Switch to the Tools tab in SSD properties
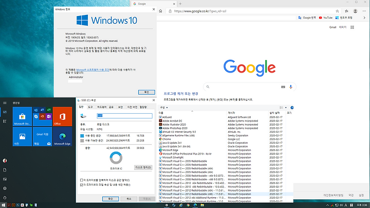Screen dimensions: 370x208 coord(90,107)
